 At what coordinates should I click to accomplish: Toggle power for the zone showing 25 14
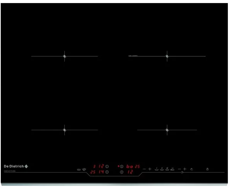(107, 172)
